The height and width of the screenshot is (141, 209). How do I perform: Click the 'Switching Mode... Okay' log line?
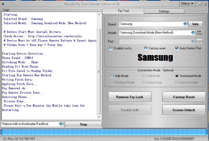tap(20, 62)
